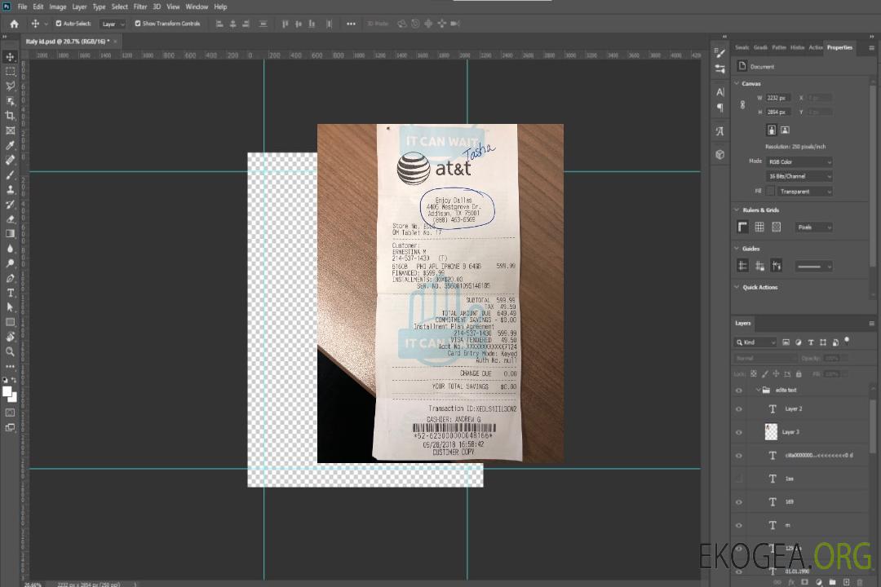Switch to the Actions tab
881x587 pixels.
(x=815, y=48)
